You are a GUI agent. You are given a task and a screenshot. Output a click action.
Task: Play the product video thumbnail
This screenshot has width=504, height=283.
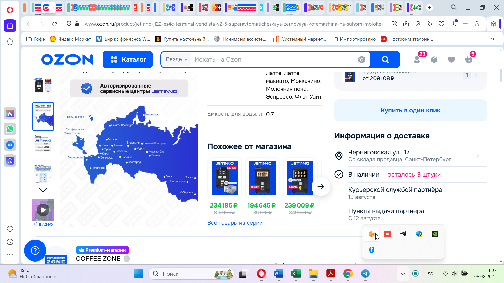pos(43,210)
